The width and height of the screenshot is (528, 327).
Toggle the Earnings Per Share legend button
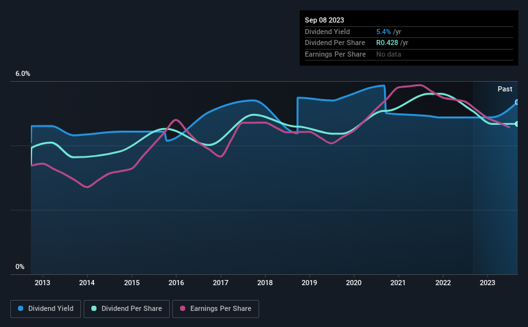(x=215, y=309)
